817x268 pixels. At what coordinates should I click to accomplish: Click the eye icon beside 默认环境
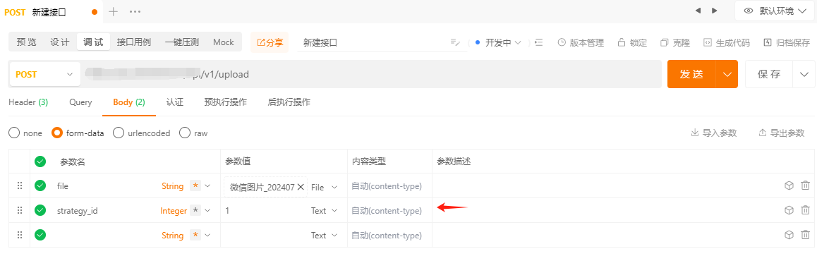coord(749,11)
